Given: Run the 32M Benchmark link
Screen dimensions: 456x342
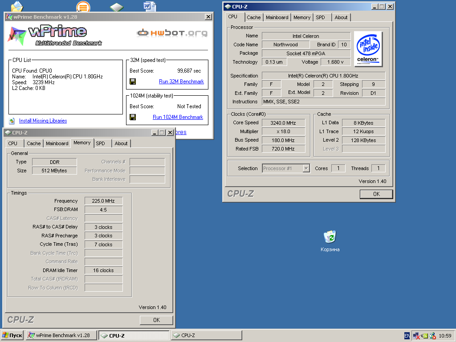Looking at the screenshot, I should 182,81.
